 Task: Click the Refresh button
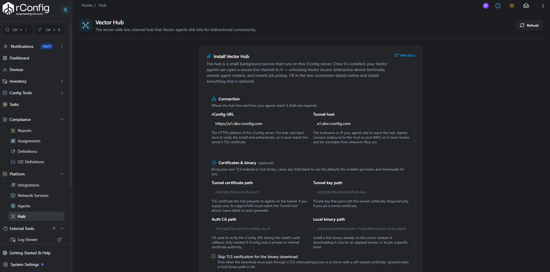(x=529, y=25)
